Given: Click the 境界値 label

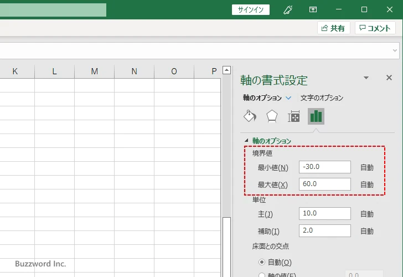Looking at the screenshot, I should (262, 153).
